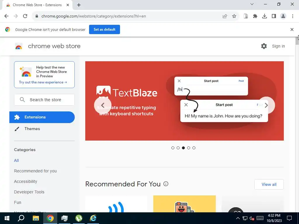Show next carousel slide
Image resolution: width=299 pixels, height=224 pixels.
click(x=266, y=105)
